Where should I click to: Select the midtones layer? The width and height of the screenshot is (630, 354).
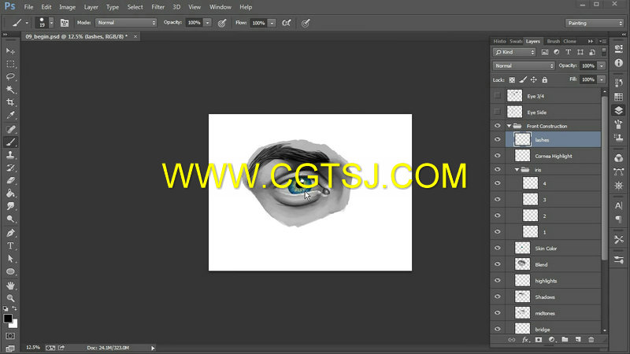[x=554, y=313]
